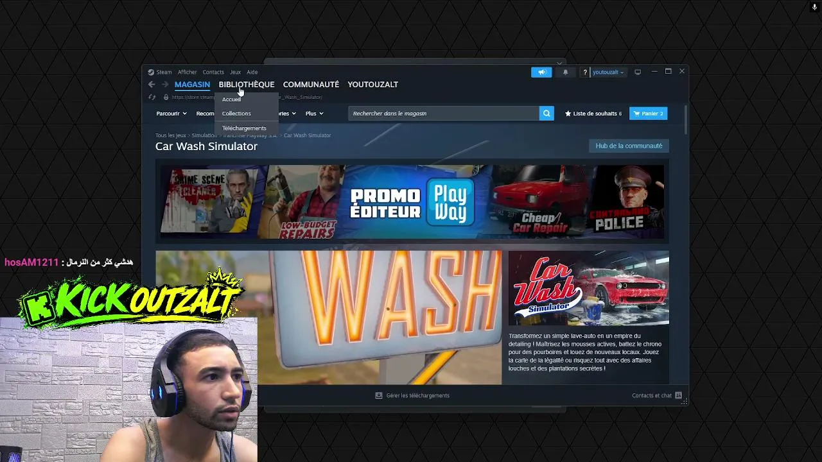Open the youtouzalt account dropdown
Viewport: 822px width, 462px height.
[608, 72]
